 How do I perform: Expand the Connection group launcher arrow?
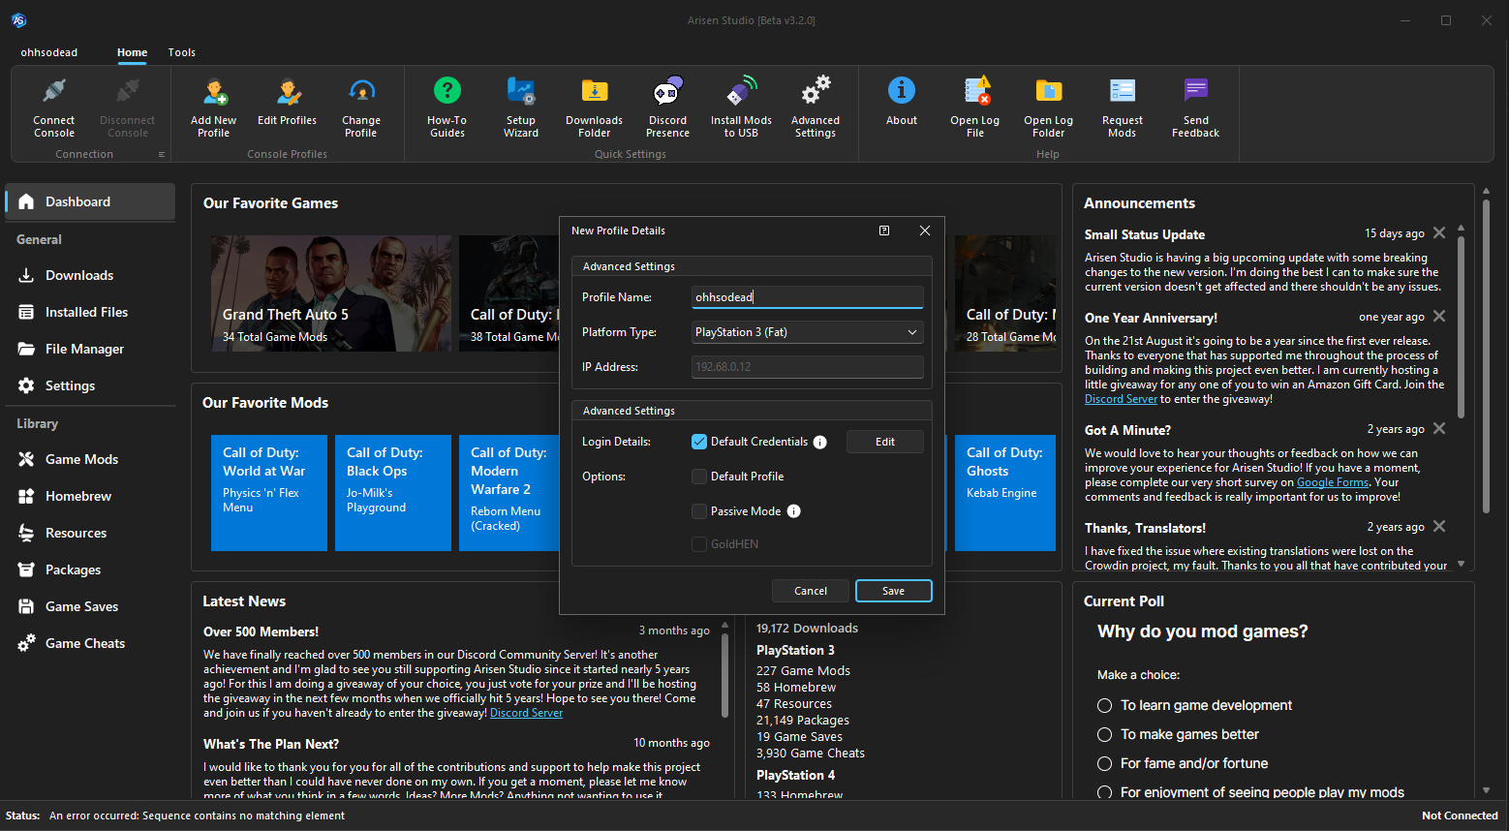pyautogui.click(x=162, y=155)
